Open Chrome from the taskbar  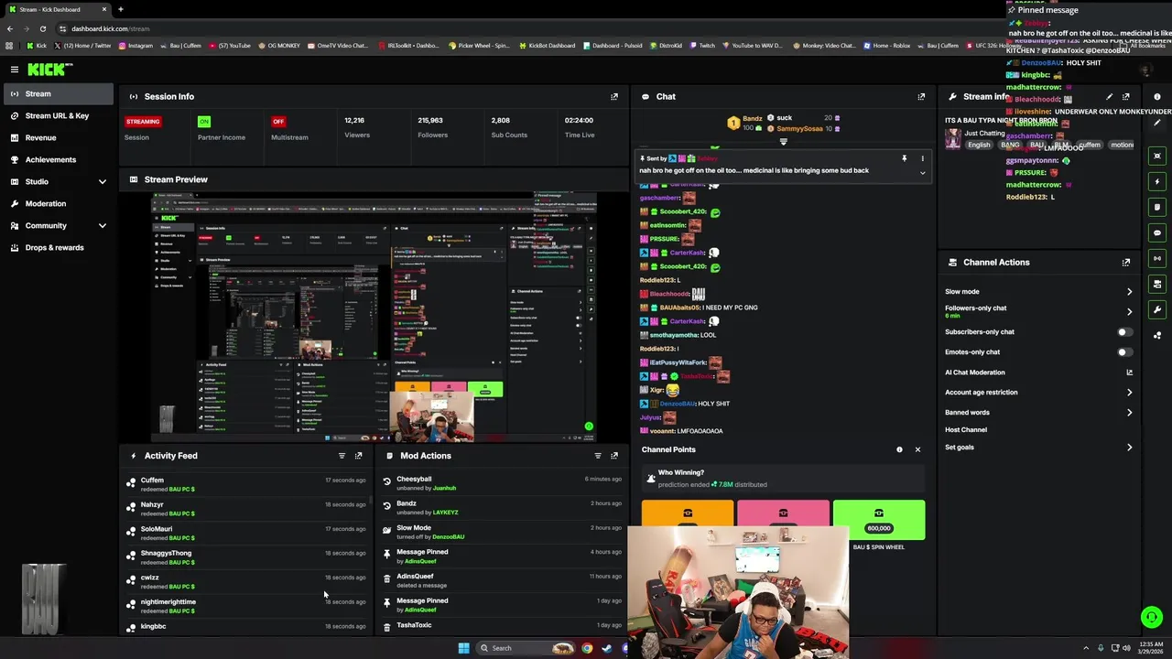587,648
